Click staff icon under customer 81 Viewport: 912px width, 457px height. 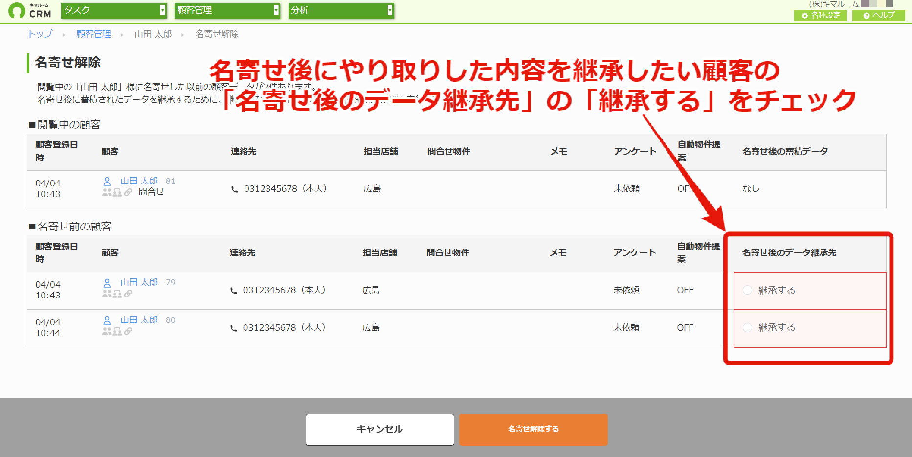[117, 192]
